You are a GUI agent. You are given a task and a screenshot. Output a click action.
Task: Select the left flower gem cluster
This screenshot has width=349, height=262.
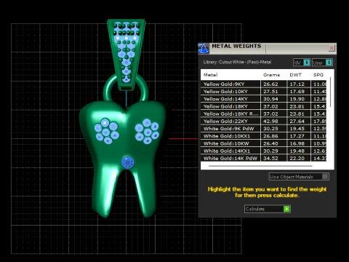[x=106, y=131]
